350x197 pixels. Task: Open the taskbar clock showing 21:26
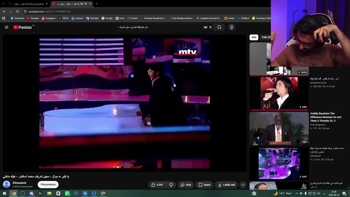click(334, 193)
